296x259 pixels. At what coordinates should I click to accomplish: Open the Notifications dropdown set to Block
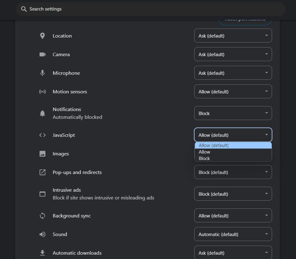click(233, 113)
